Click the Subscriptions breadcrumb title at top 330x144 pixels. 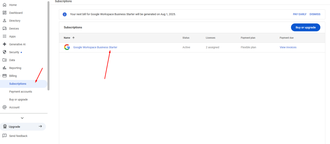click(x=63, y=1)
